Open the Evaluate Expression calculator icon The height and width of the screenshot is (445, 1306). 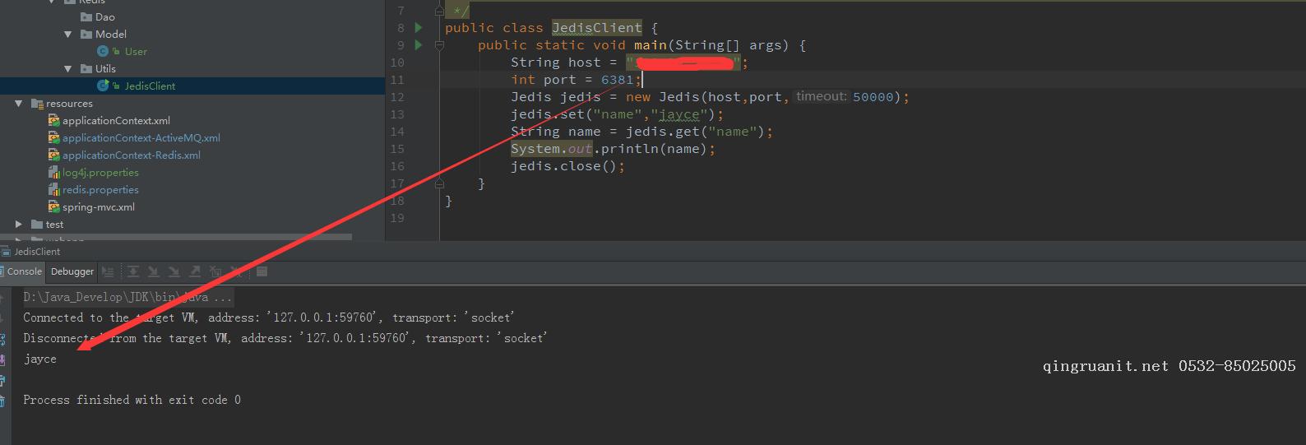(x=262, y=271)
